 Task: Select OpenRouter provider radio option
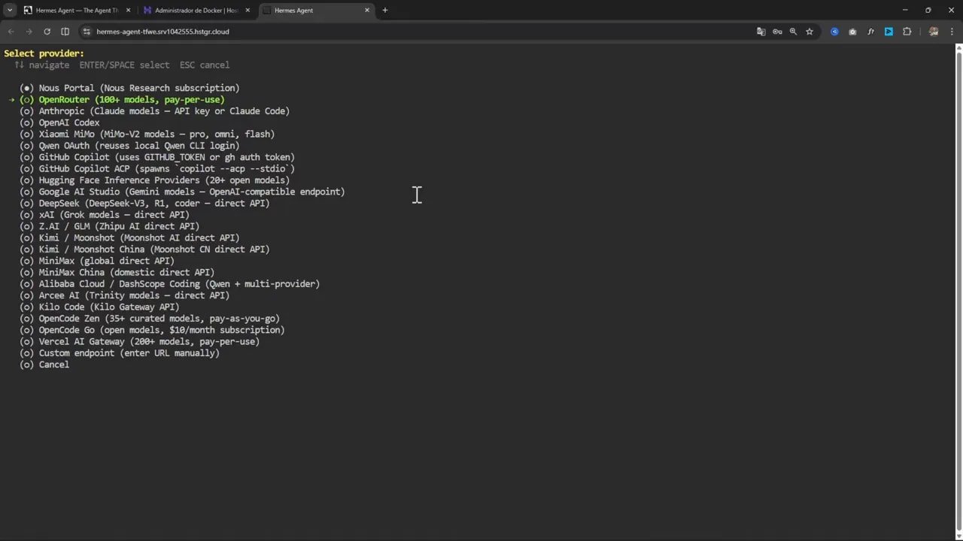coord(122,100)
